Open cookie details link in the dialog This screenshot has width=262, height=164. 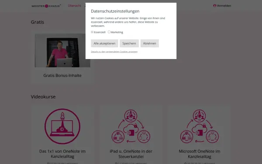tap(114, 52)
